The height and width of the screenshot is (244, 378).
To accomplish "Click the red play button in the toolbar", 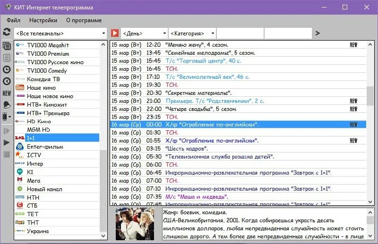I will pos(115,33).
